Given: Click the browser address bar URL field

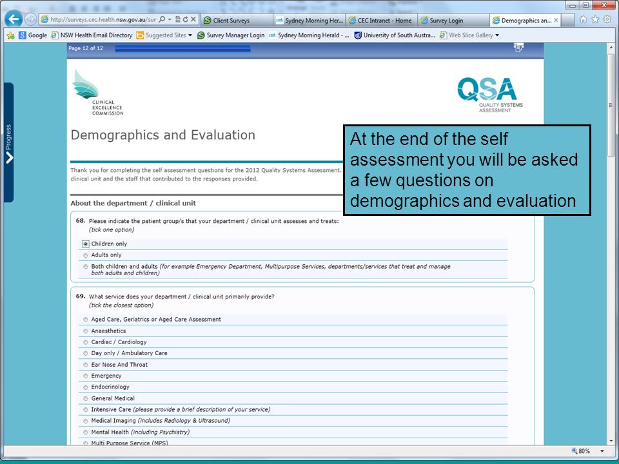Looking at the screenshot, I should click(x=103, y=19).
